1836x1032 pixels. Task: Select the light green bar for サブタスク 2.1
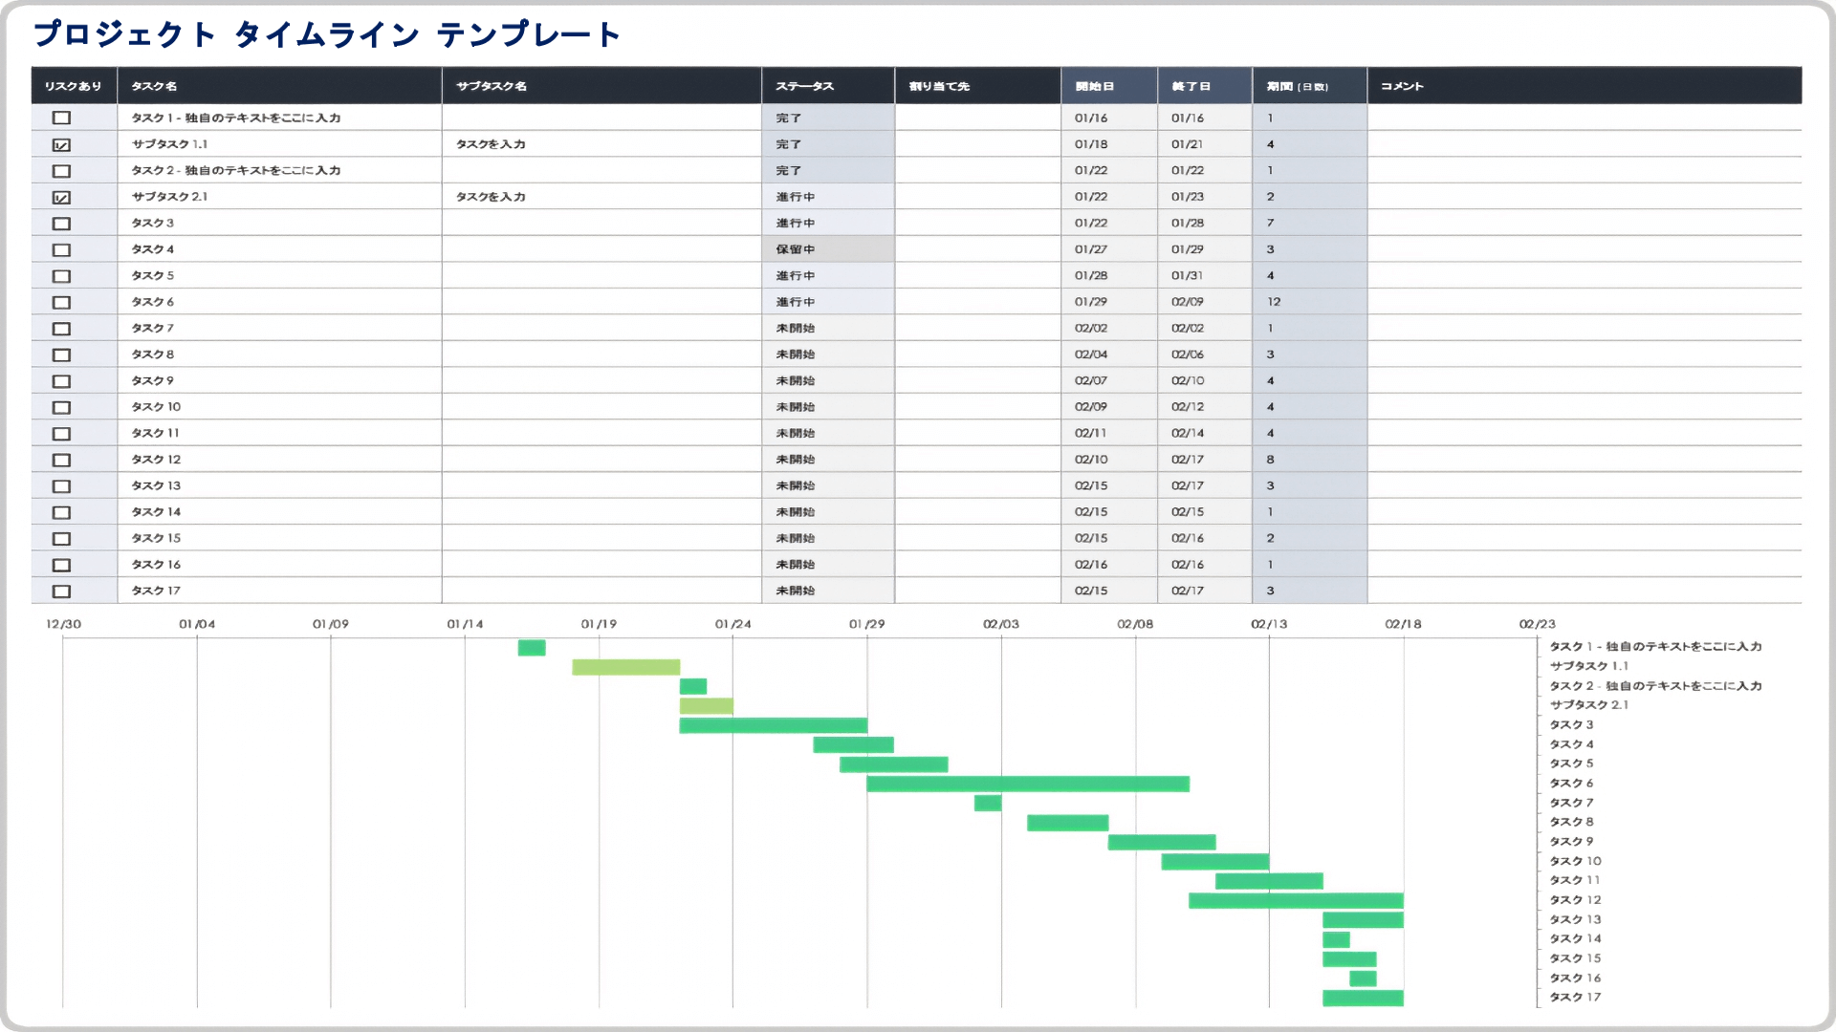tap(707, 706)
